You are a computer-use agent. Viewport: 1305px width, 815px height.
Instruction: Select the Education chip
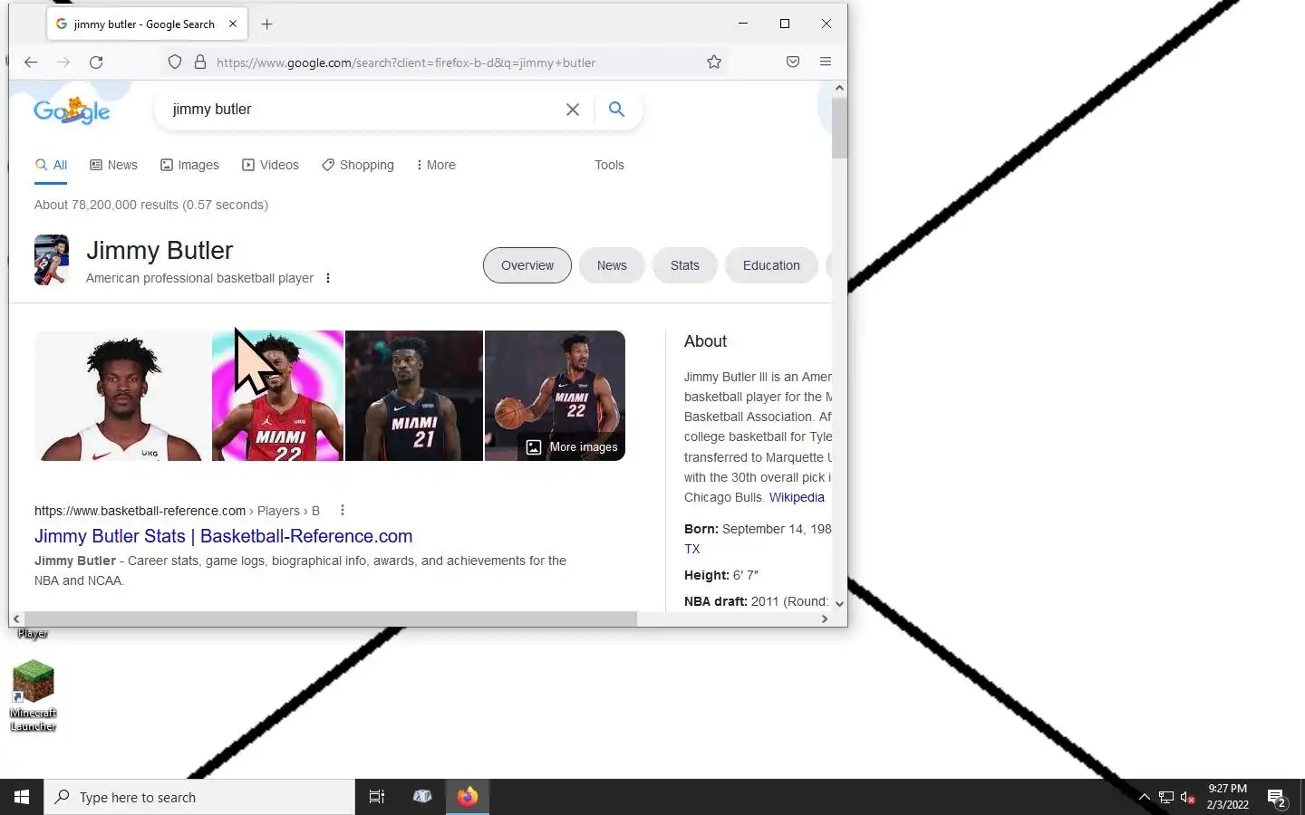click(771, 265)
